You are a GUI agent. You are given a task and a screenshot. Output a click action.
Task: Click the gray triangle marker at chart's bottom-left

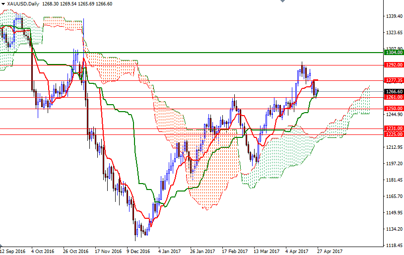1,247
